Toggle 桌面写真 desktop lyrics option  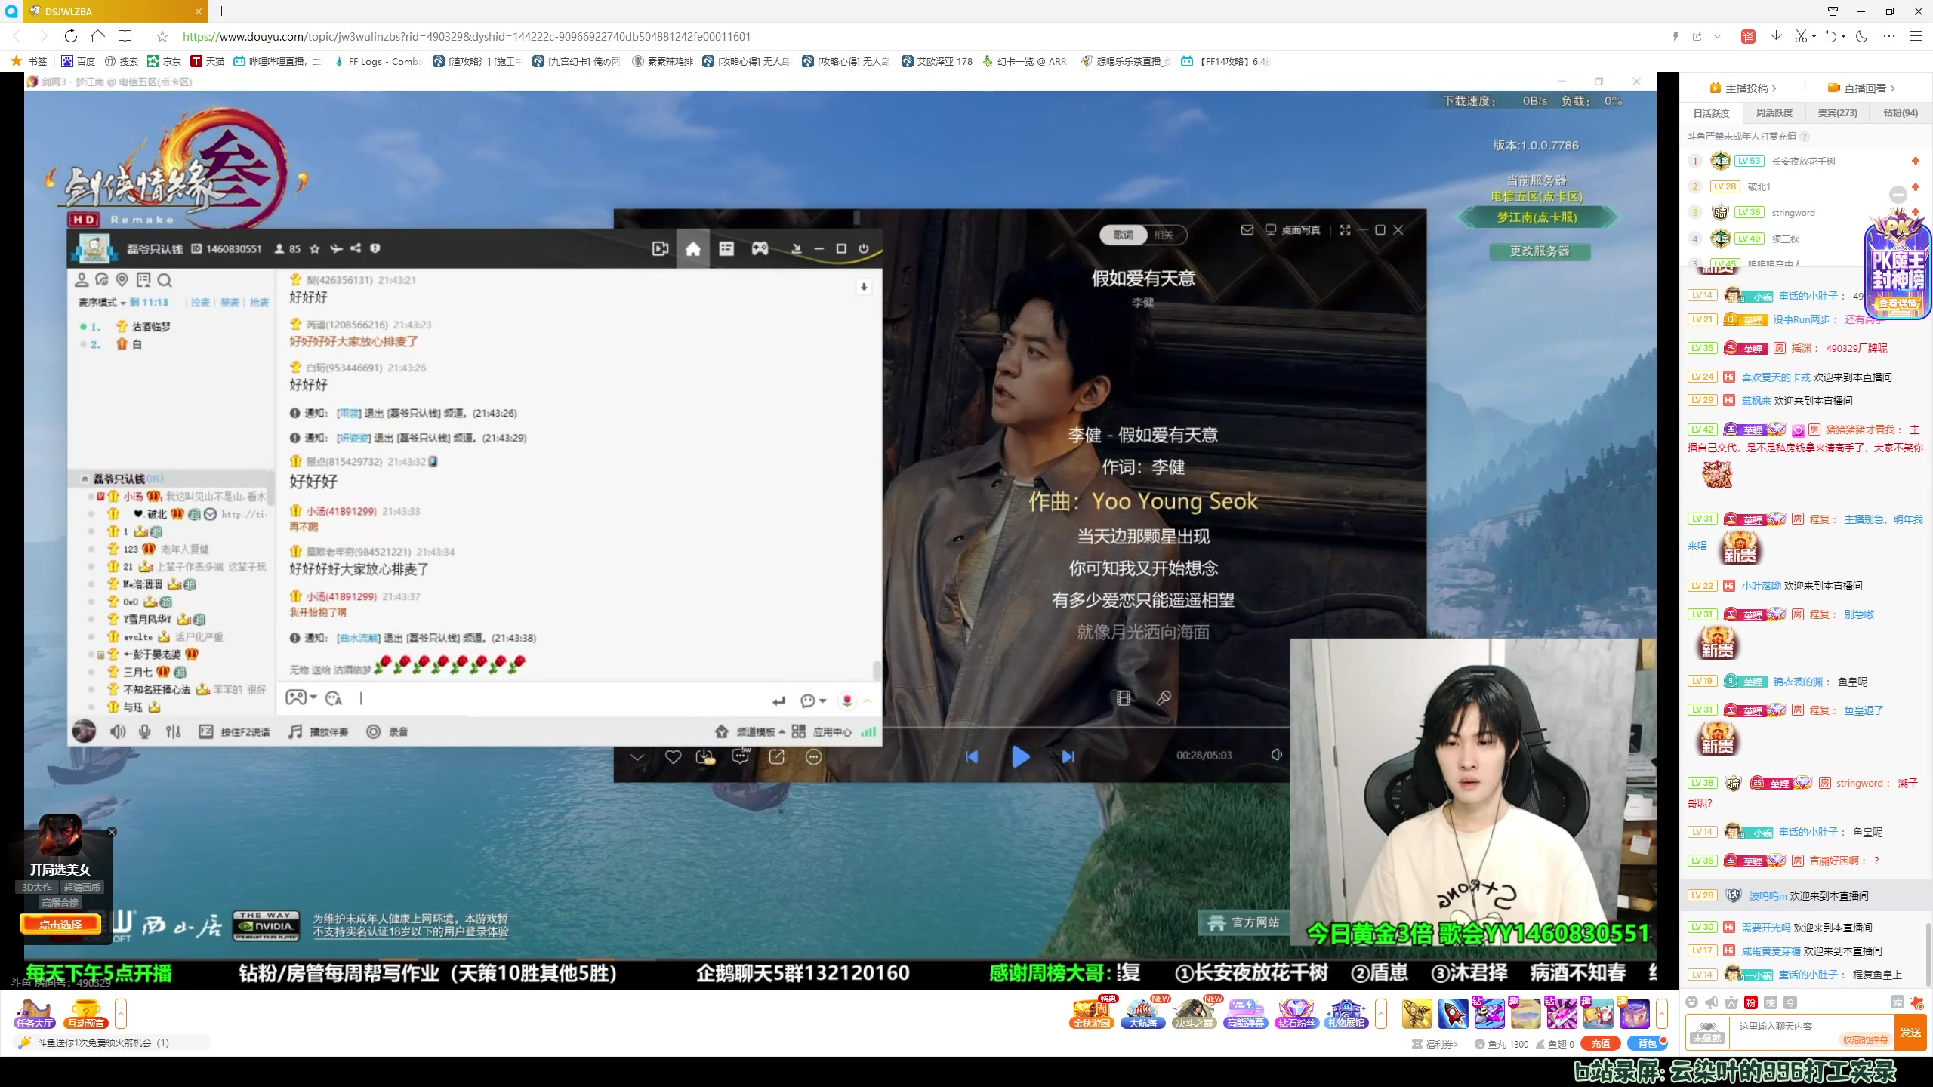[1293, 230]
